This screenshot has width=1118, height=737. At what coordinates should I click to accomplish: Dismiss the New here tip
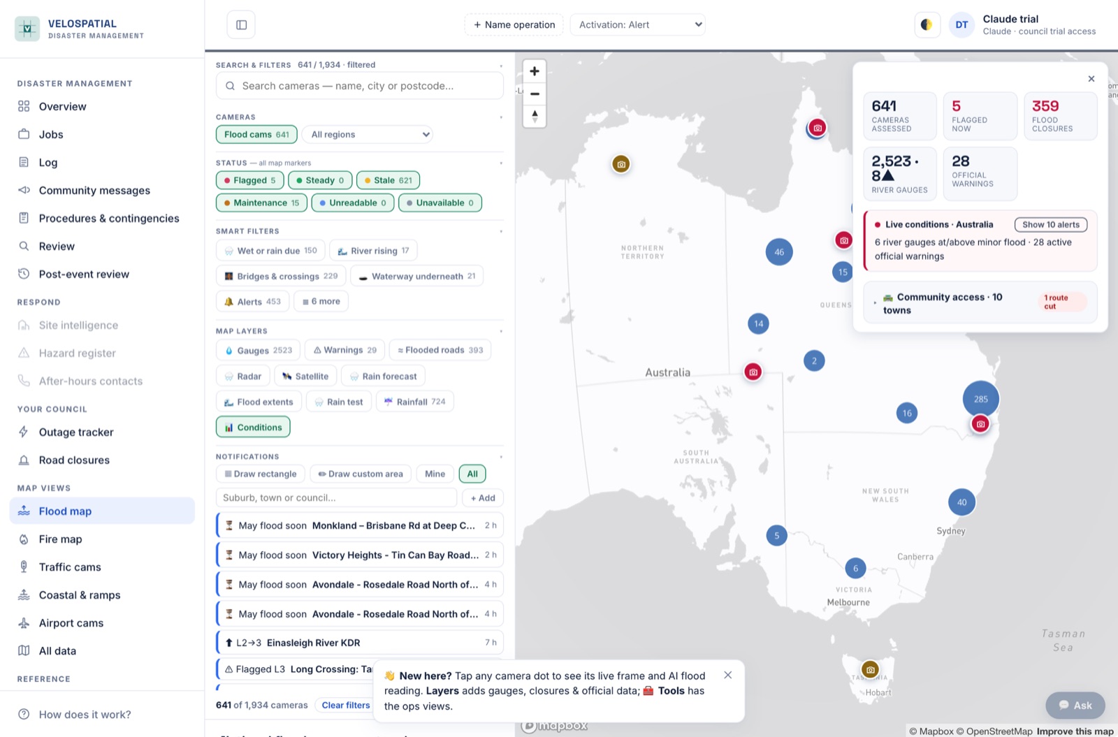coord(728,675)
